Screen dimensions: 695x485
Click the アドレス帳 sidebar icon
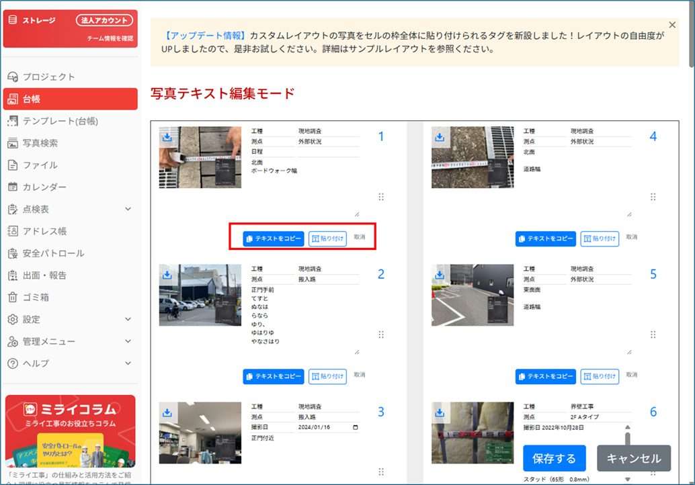click(x=13, y=231)
